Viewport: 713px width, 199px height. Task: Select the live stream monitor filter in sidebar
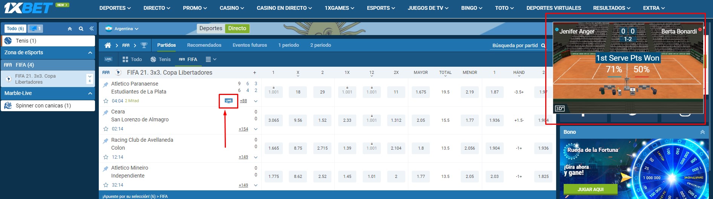pyautogui.click(x=35, y=28)
